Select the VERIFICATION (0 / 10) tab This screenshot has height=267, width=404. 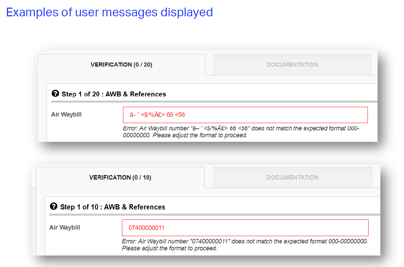[x=120, y=178]
